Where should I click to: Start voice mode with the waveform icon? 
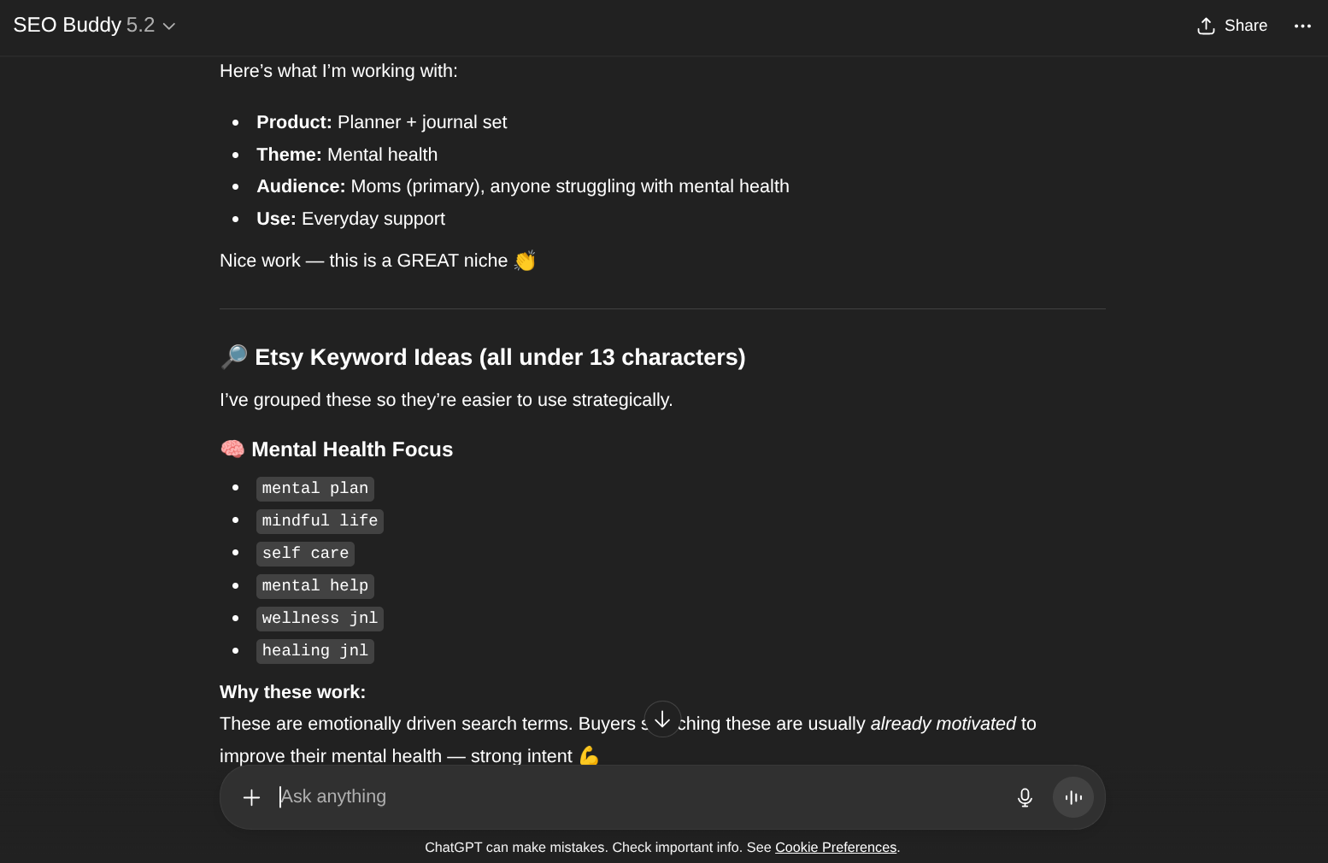pyautogui.click(x=1073, y=797)
